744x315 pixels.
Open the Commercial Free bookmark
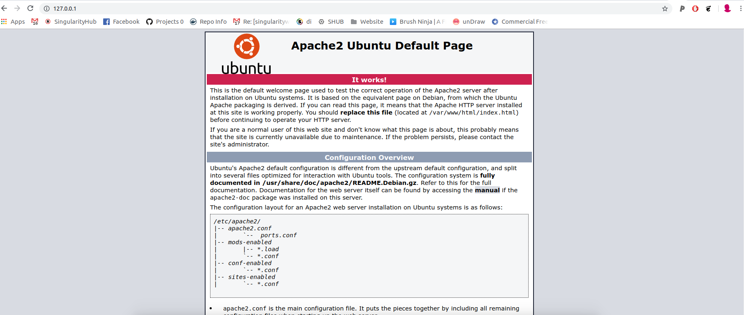[x=520, y=22]
